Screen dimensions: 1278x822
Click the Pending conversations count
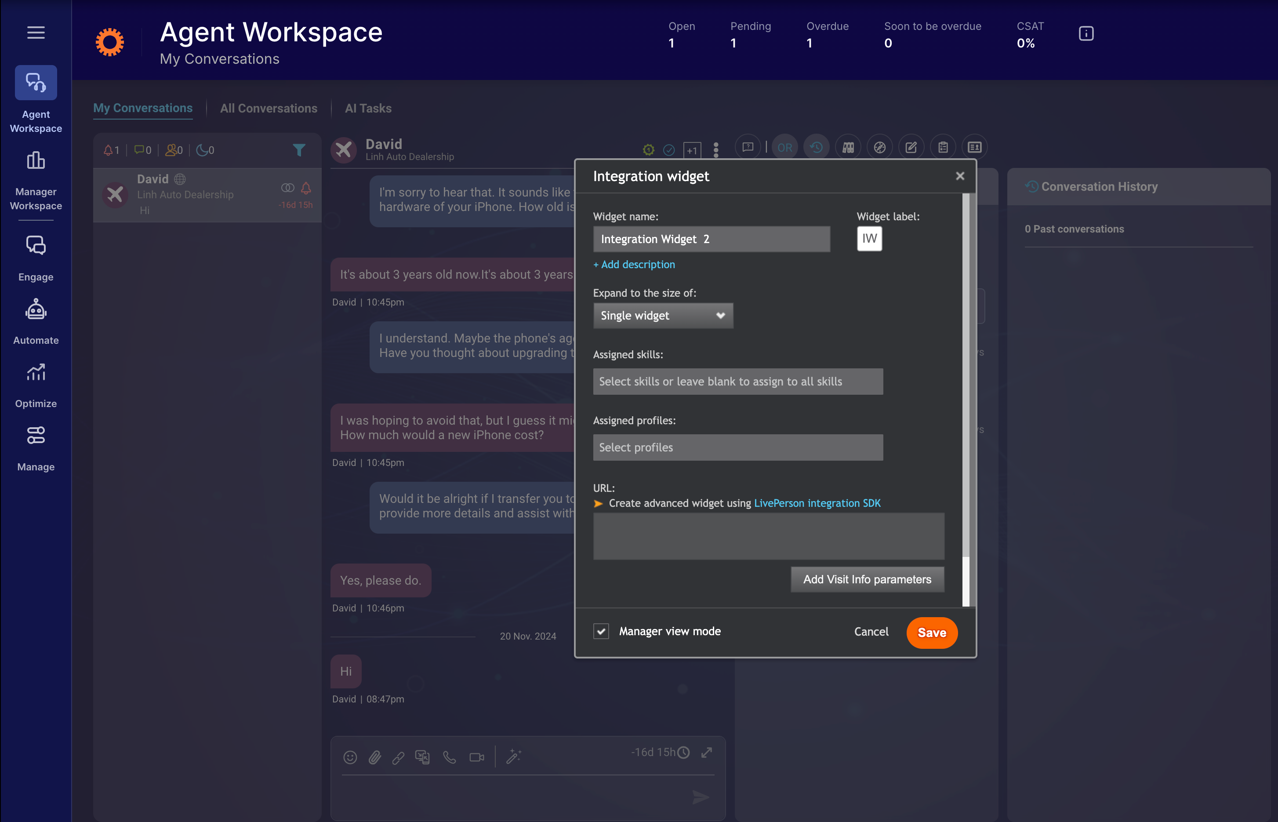pyautogui.click(x=750, y=34)
